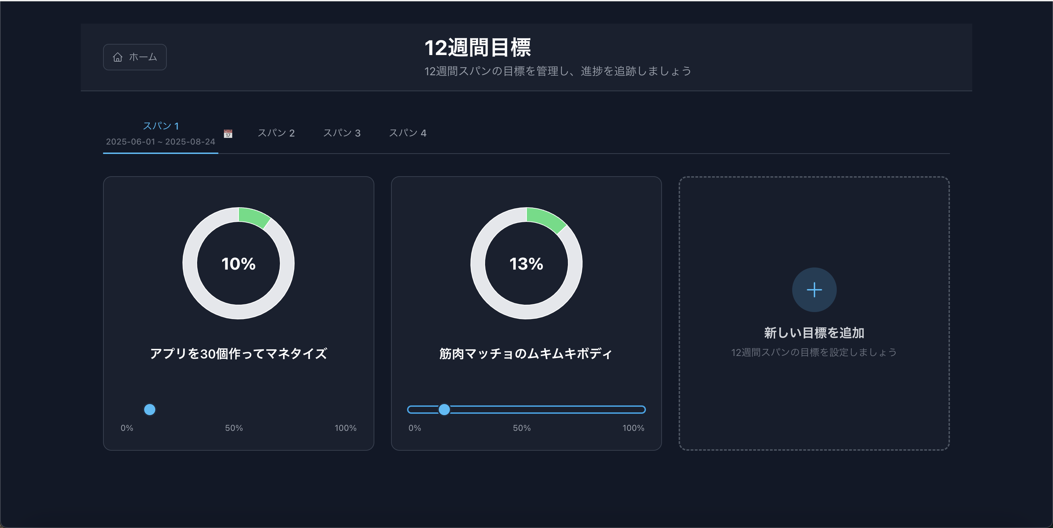Click the 12週間目標 page title
Viewport: 1053px width, 528px height.
pyautogui.click(x=477, y=47)
